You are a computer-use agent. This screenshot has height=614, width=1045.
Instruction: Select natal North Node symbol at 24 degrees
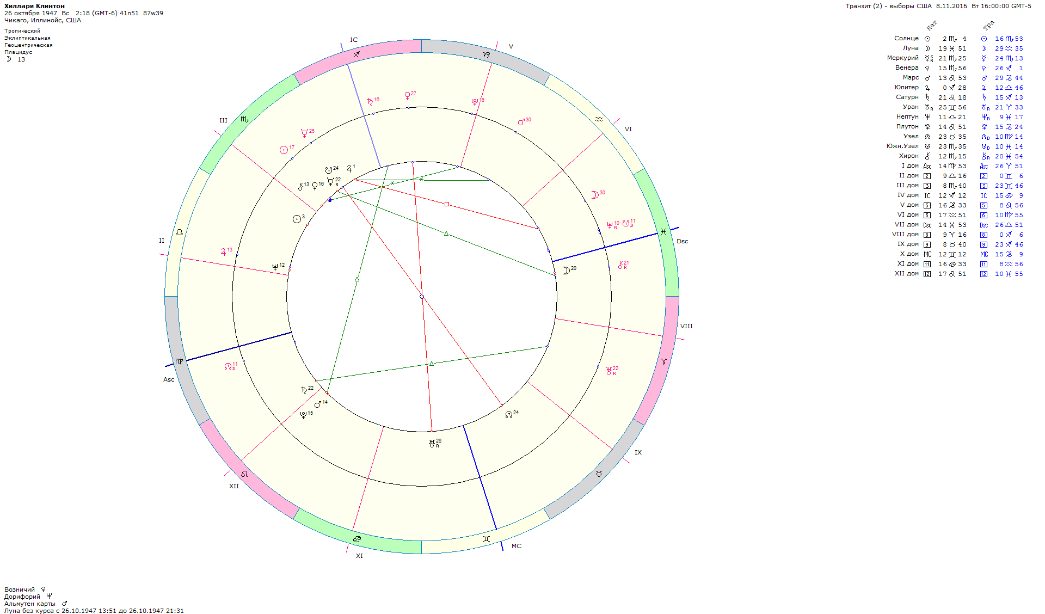click(x=509, y=415)
